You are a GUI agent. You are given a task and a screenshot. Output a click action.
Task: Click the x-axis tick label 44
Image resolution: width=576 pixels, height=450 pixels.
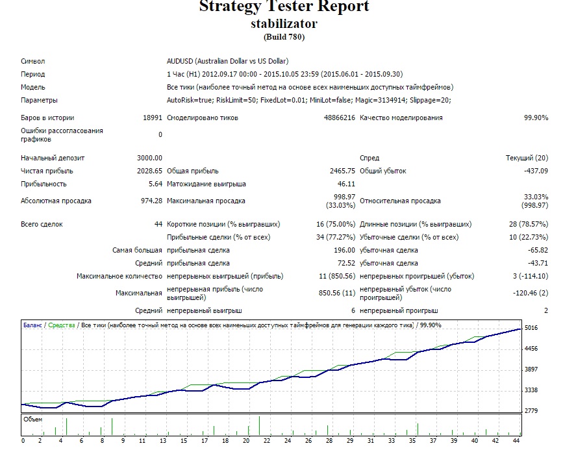[516, 441]
